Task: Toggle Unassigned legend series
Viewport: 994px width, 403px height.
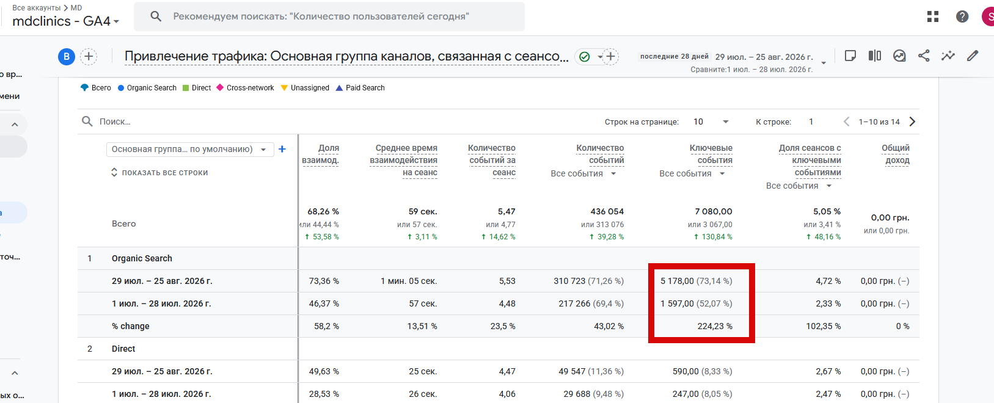Action: [x=305, y=88]
